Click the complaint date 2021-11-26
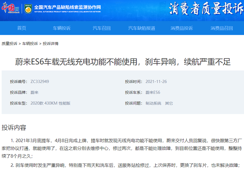This screenshot has height=169, width=244. (x=157, y=82)
